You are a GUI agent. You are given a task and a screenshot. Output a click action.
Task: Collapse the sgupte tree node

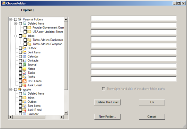11,89
